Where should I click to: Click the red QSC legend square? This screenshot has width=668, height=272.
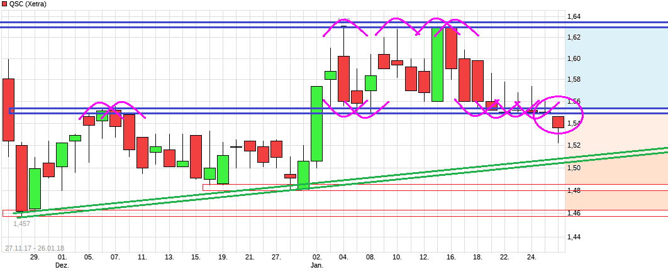pos(4,4)
